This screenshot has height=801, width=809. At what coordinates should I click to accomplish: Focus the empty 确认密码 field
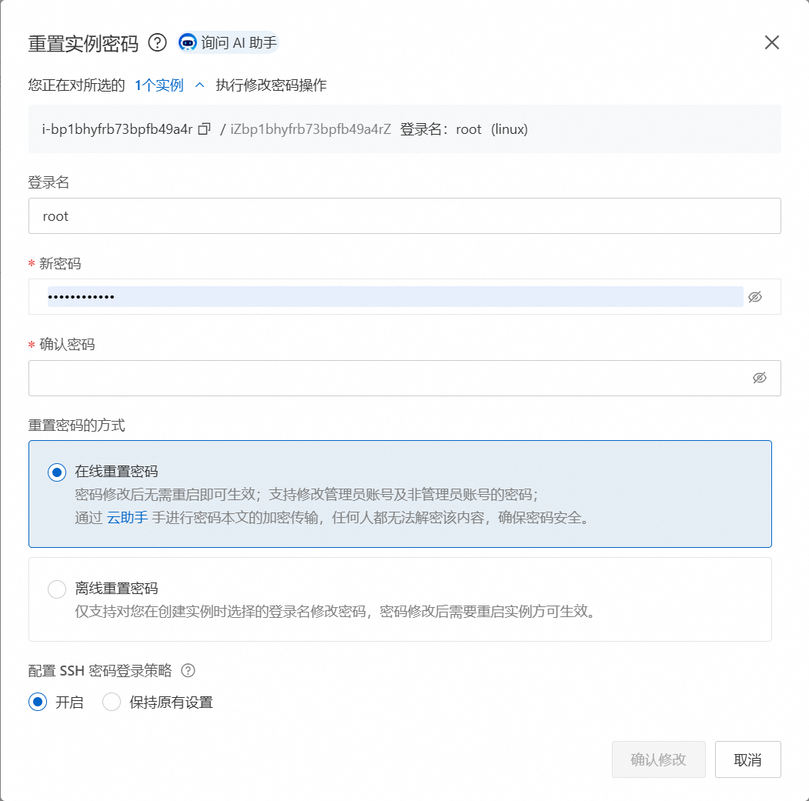point(308,378)
